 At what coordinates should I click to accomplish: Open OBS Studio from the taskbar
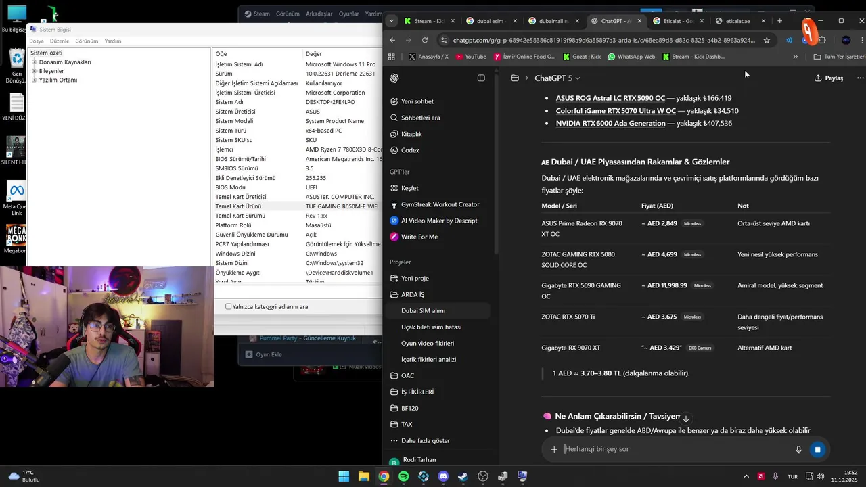pos(482,476)
